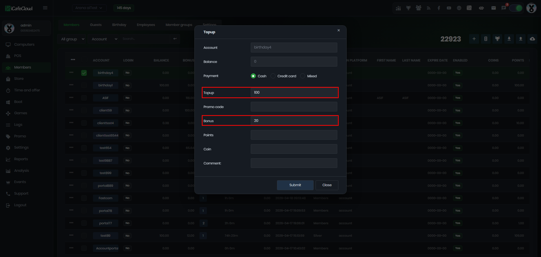Select Mixed payment option

(x=303, y=76)
